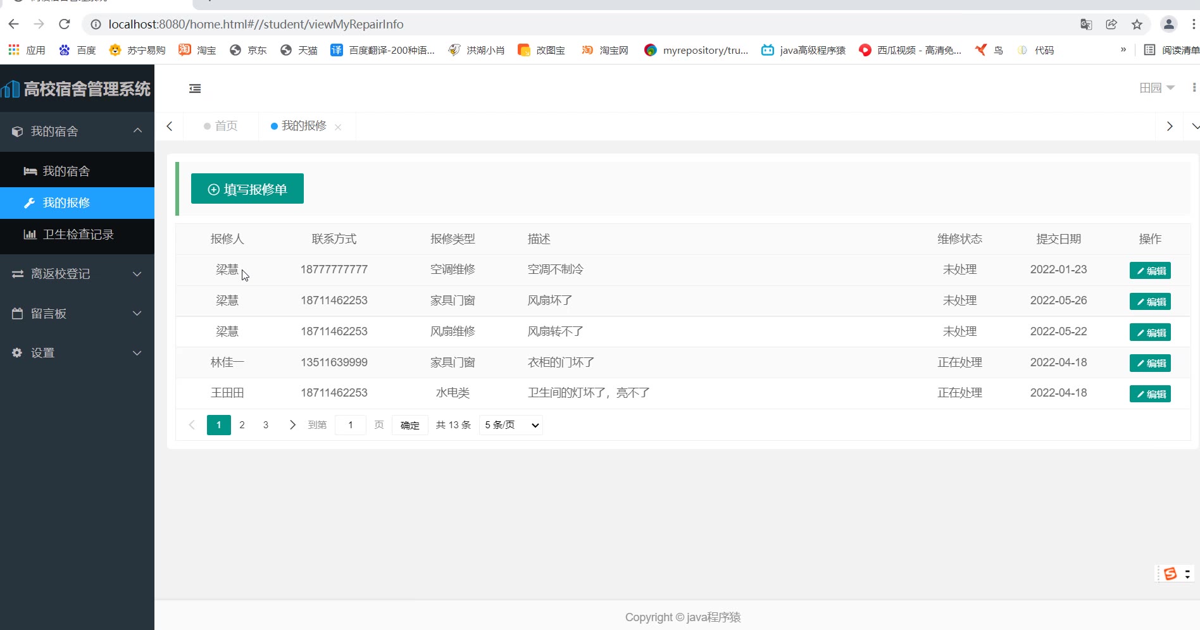
Task: Open the myrepository bookmark
Action: click(696, 50)
